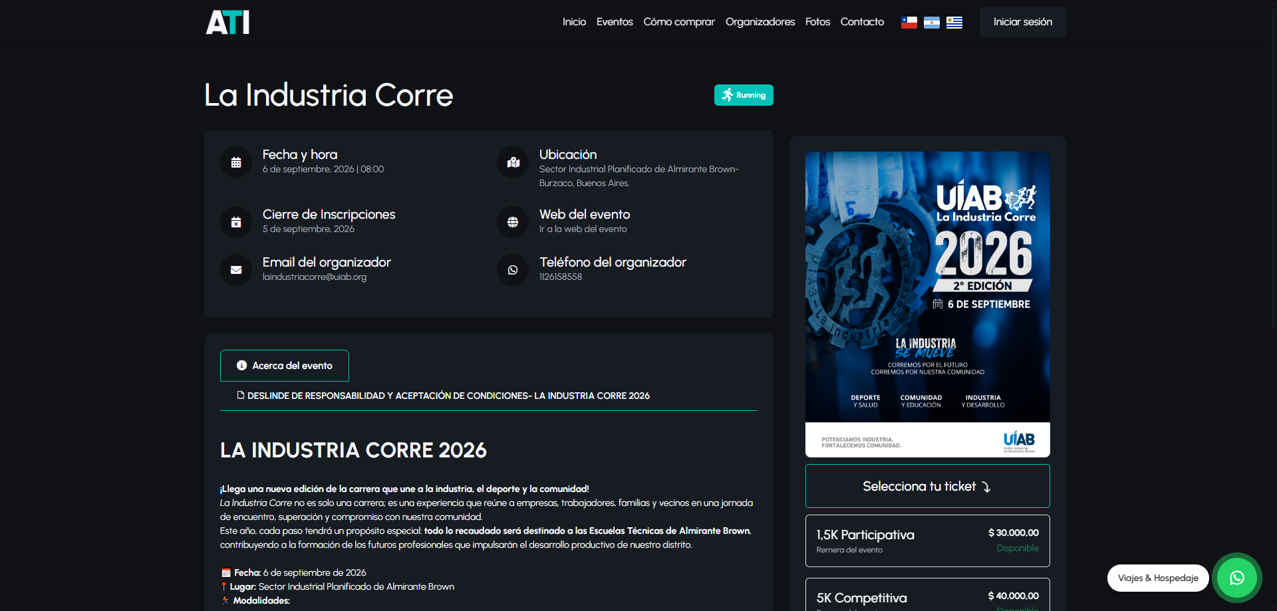Open the UIAB La Industria Corre 2026 poster
The height and width of the screenshot is (611, 1277).
927,304
